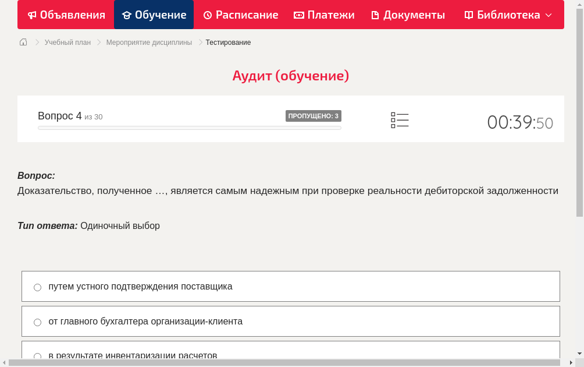
Task: Select answer 'от главного бухгалтера организации-клиента'
Action: point(37,322)
